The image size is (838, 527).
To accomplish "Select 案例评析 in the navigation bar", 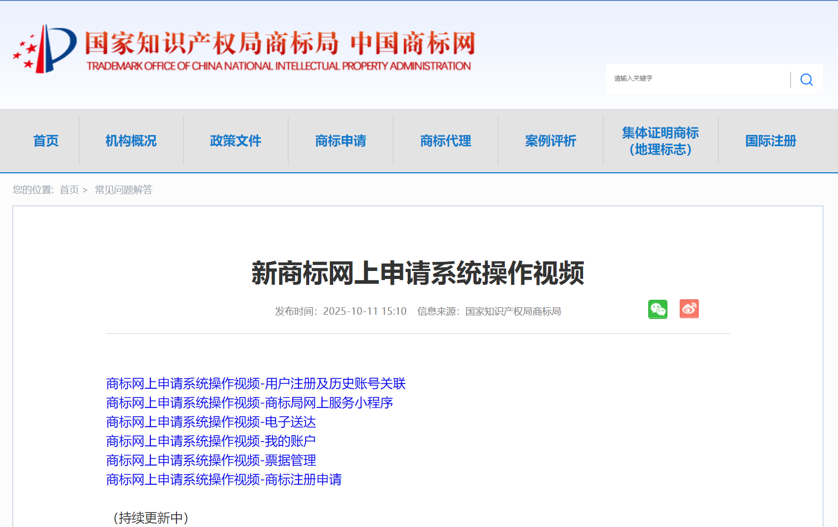I will (551, 141).
